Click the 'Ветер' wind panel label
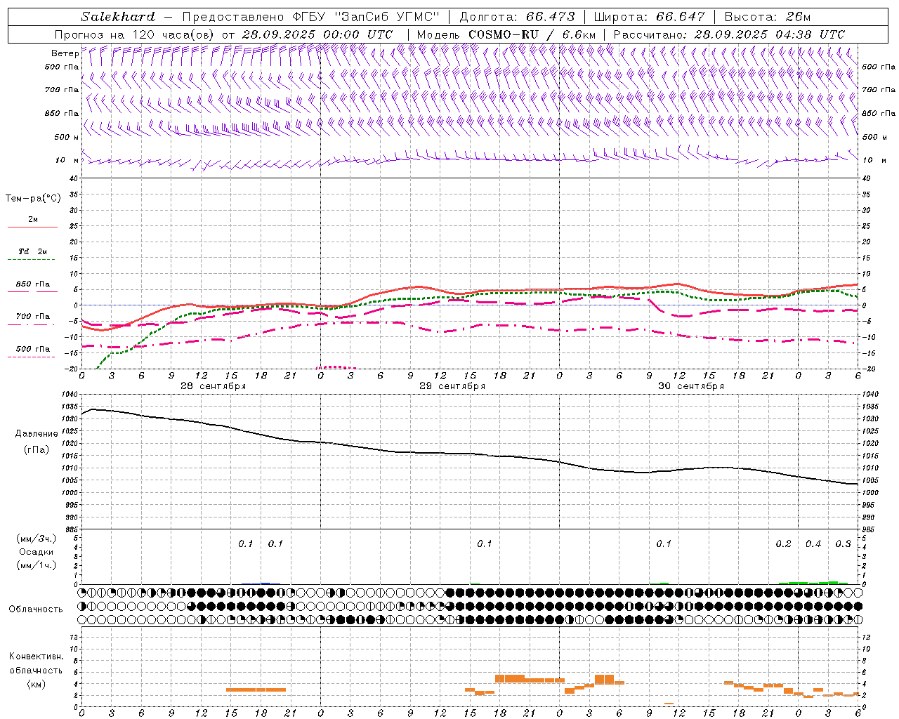The height and width of the screenshot is (719, 899). pos(65,53)
